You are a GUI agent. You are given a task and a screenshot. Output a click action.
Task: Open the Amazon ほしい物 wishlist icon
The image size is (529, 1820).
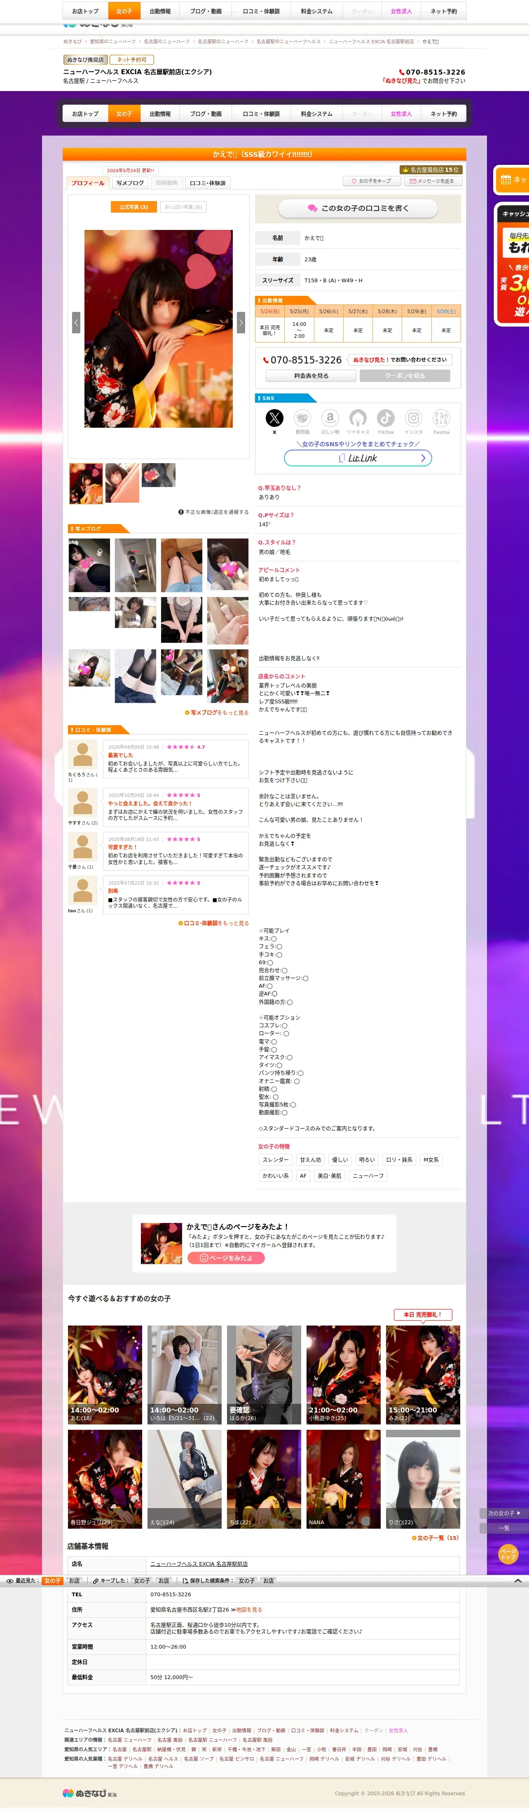pyautogui.click(x=330, y=418)
